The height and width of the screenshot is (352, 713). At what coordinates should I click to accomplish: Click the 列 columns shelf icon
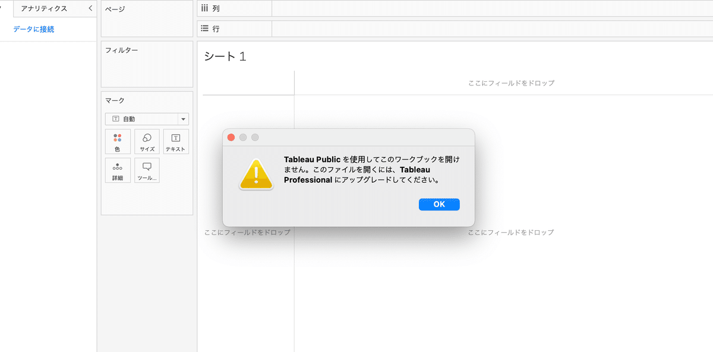[x=204, y=8]
